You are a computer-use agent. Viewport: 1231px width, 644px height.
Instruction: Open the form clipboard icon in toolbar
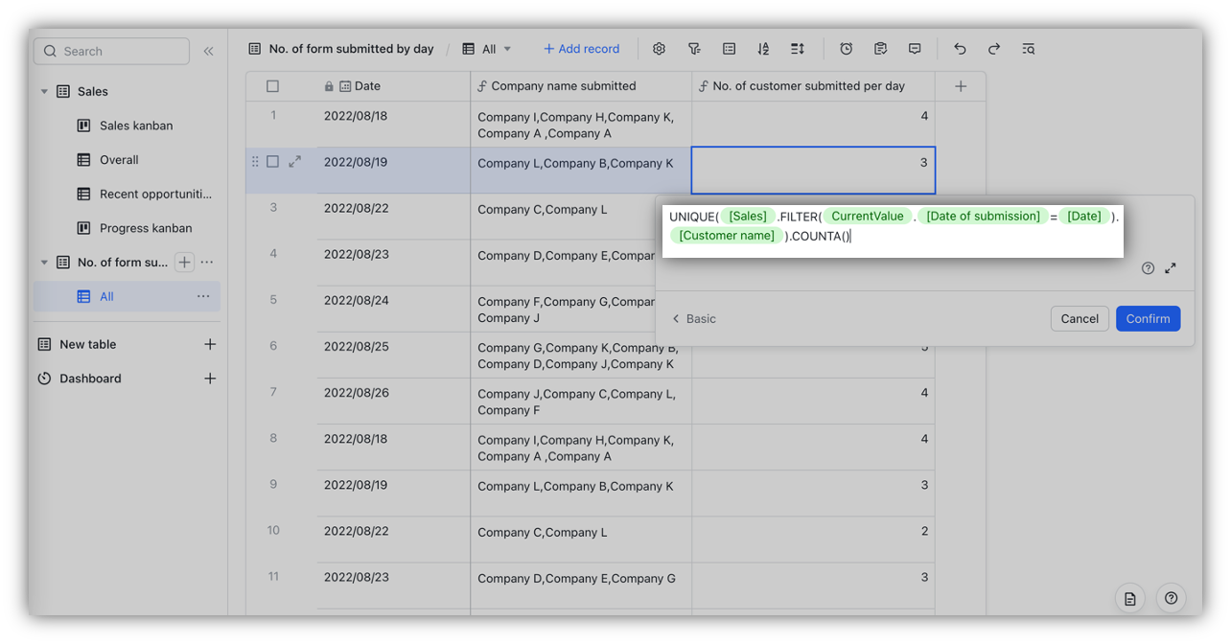pos(881,49)
